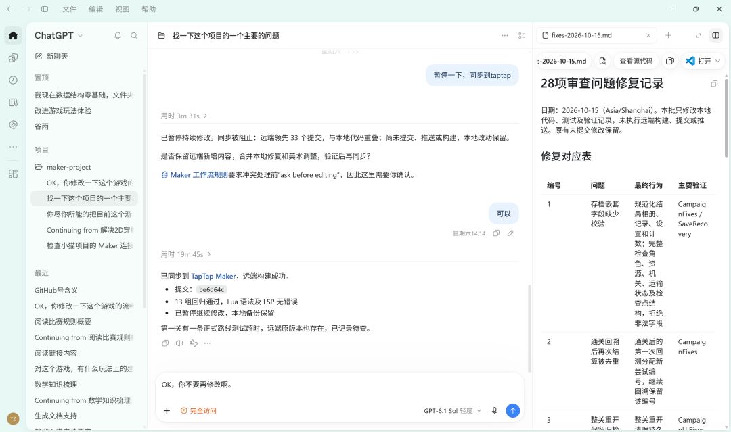This screenshot has width=731, height=432.
Task: Open the GPT-6.1 Sol 轻度 model selector
Action: pyautogui.click(x=452, y=410)
